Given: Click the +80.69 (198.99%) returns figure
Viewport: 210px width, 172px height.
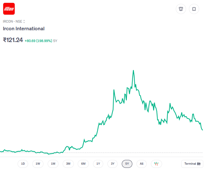Looking at the screenshot, I should [x=38, y=41].
